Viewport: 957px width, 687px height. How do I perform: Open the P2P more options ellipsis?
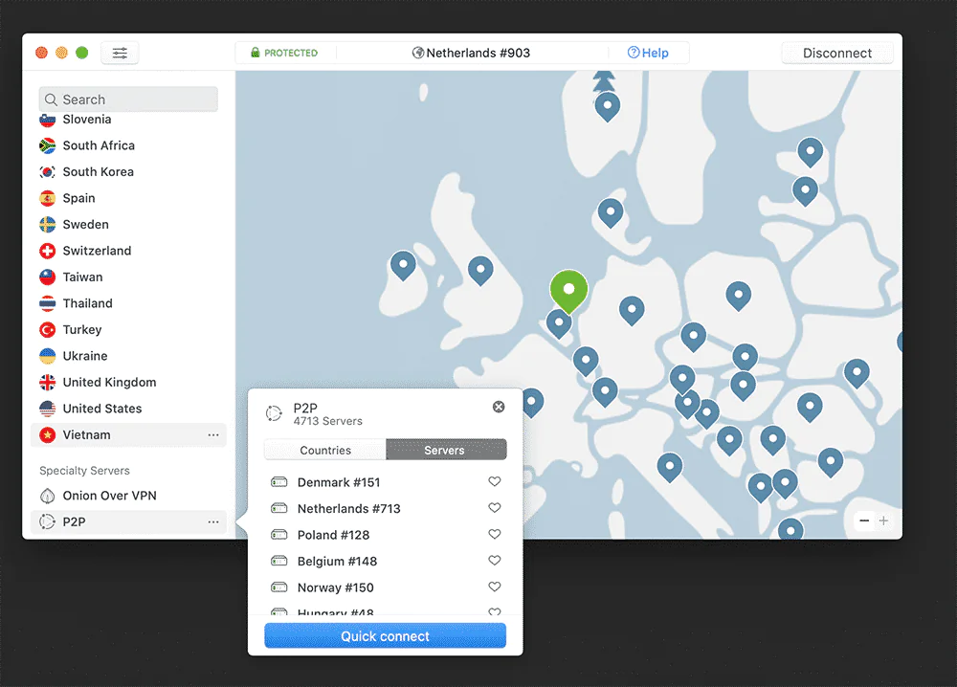point(213,522)
